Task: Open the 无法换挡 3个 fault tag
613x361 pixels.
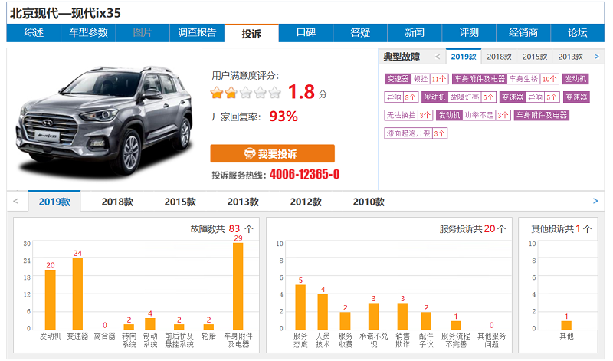Action: [408, 115]
